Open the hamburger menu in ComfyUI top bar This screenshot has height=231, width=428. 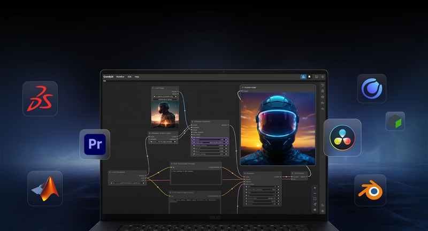point(323,76)
